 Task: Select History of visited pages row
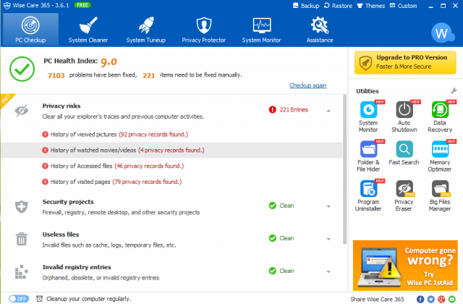(171, 182)
